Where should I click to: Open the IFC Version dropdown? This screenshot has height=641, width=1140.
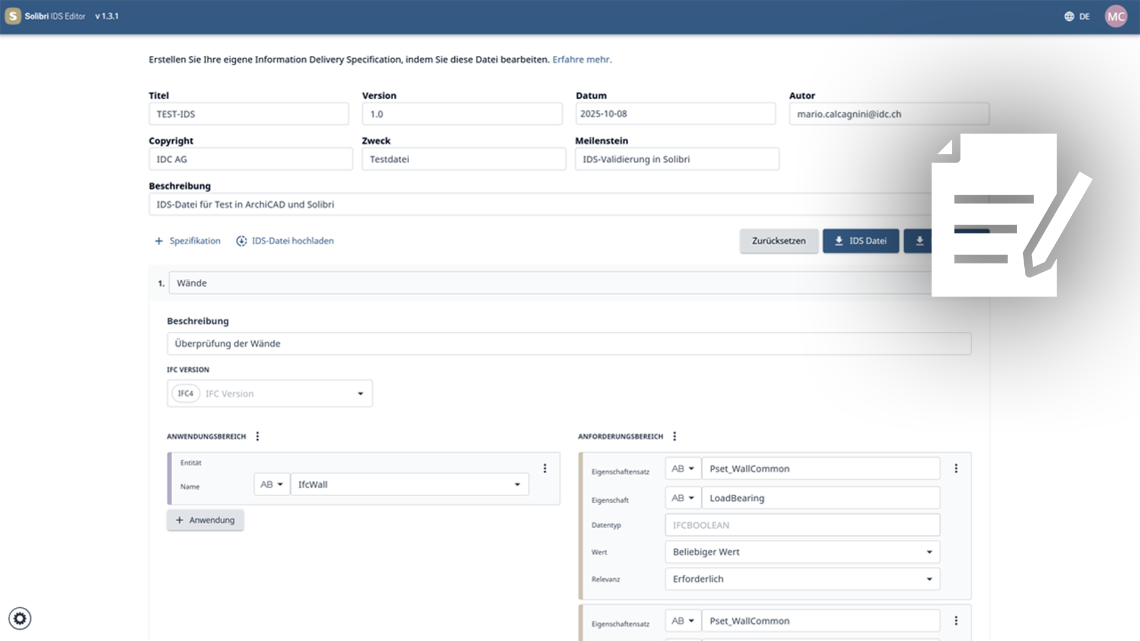coord(360,393)
